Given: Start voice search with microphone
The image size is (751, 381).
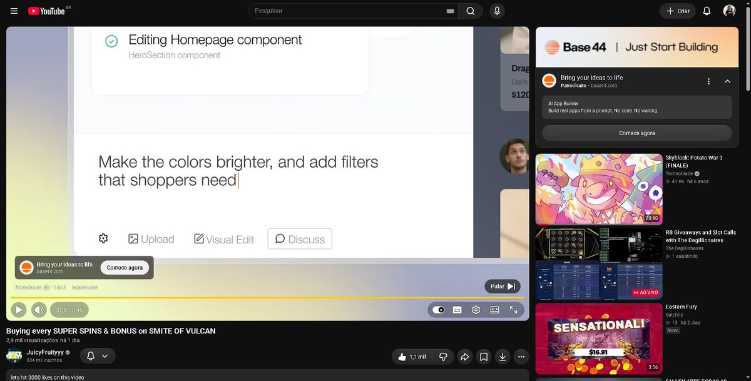Looking at the screenshot, I should pyautogui.click(x=497, y=11).
